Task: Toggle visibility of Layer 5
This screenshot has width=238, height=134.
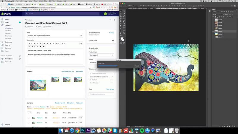Action: click(x=213, y=31)
